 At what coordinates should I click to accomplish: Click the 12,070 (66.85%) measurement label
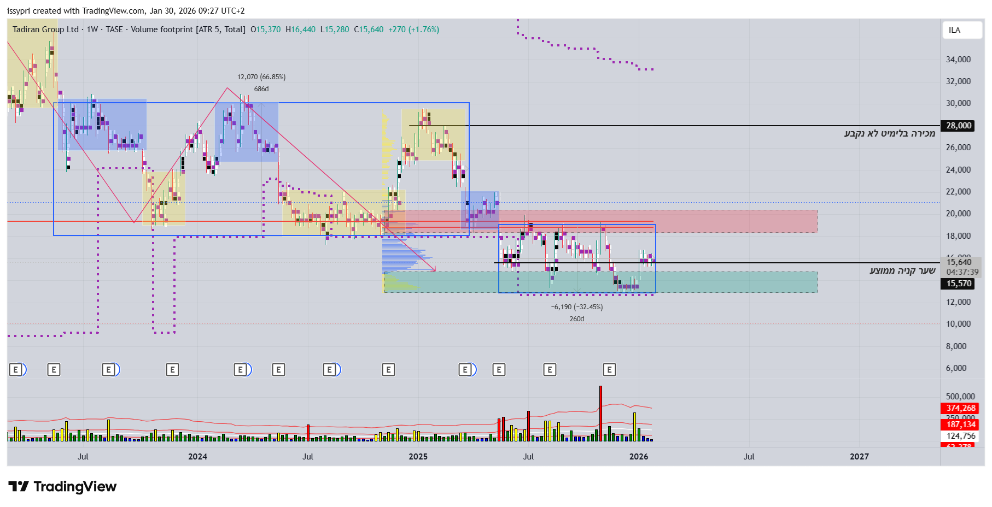click(x=261, y=77)
